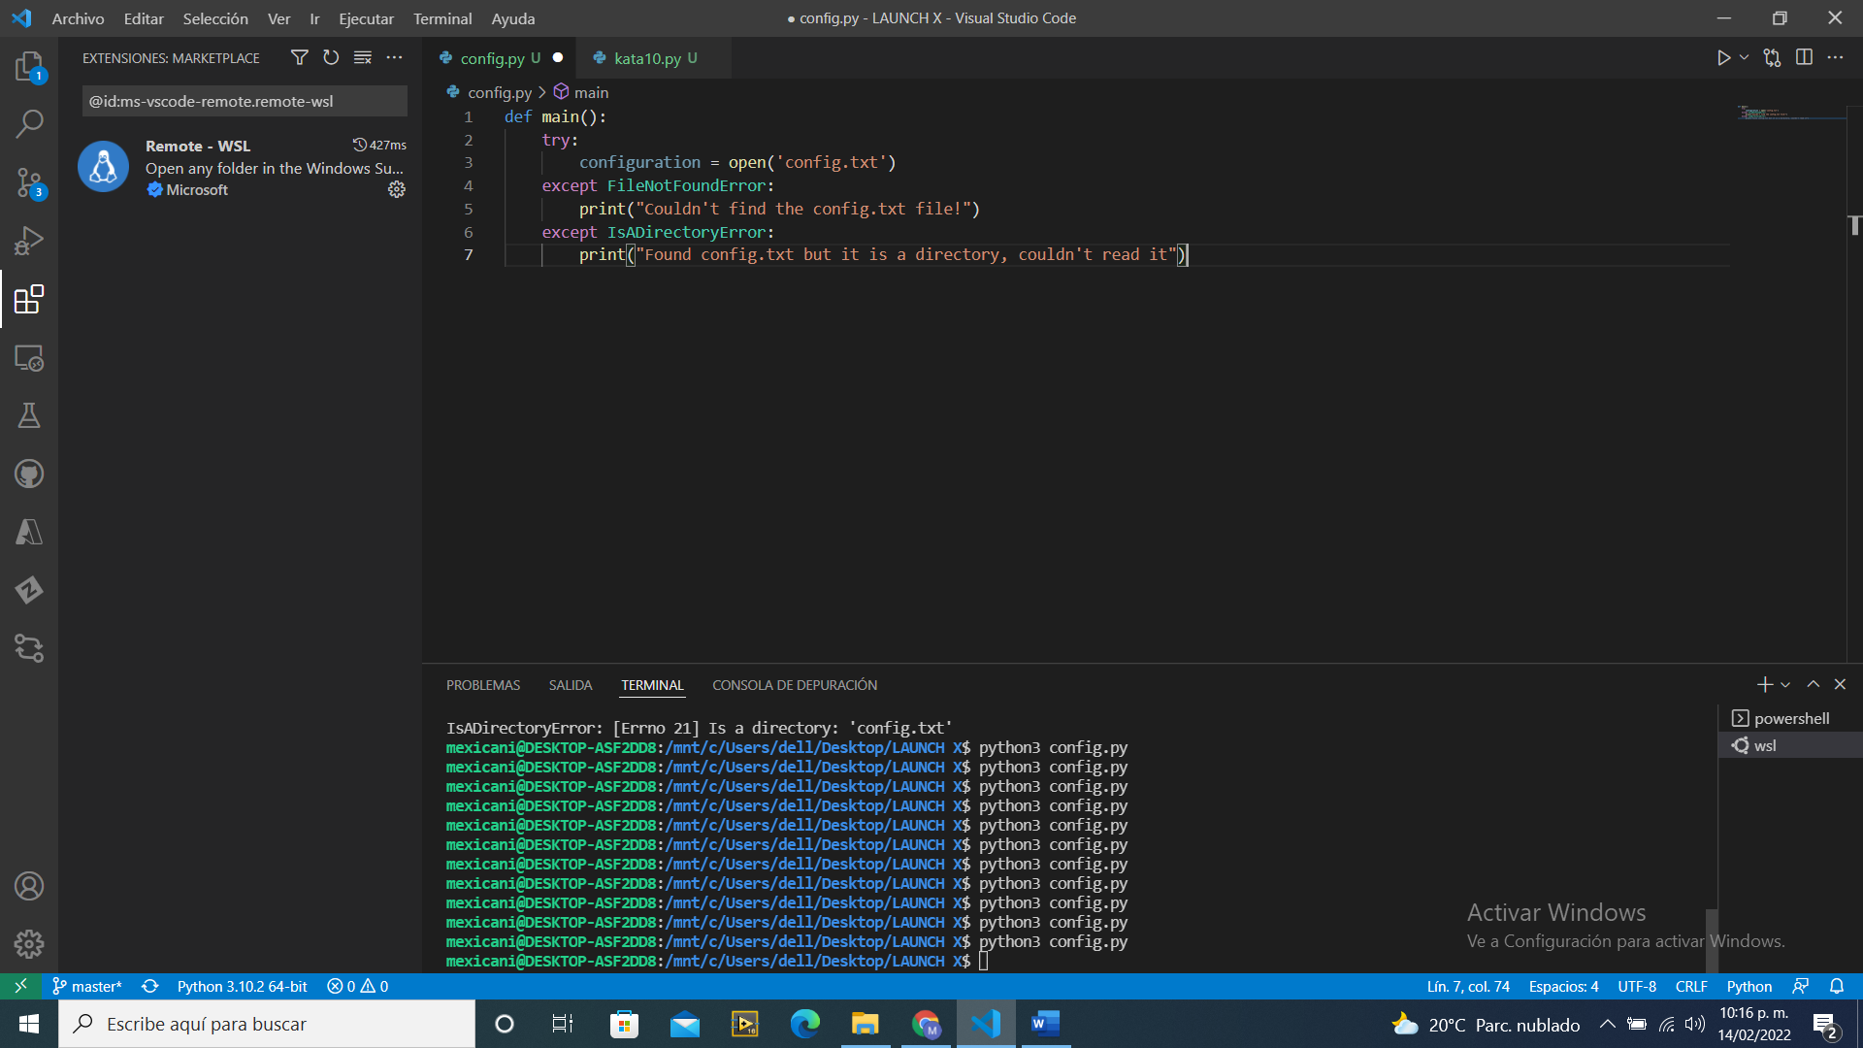This screenshot has width=1863, height=1048.
Task: Select the powershell terminal instance
Action: tap(1790, 718)
